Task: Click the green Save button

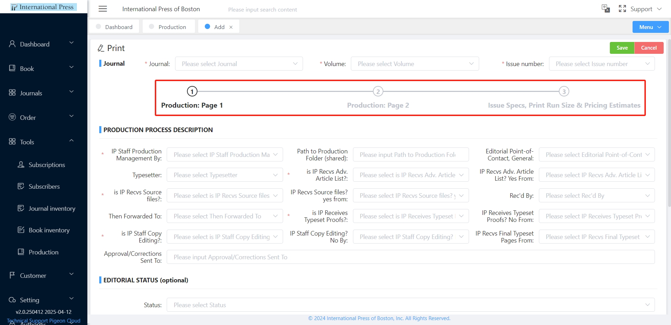Action: pyautogui.click(x=622, y=48)
